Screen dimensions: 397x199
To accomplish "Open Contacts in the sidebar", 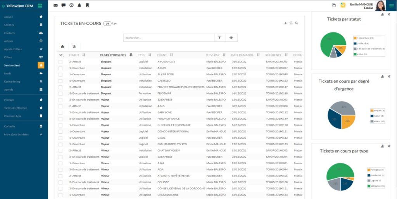I will click(x=9, y=33).
